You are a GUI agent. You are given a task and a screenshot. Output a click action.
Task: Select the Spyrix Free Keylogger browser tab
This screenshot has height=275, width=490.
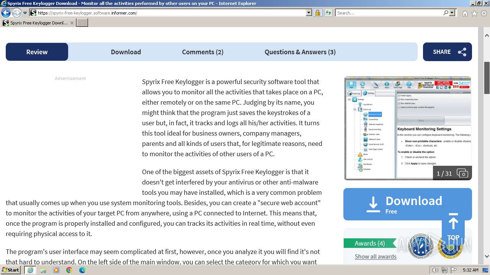coord(38,23)
